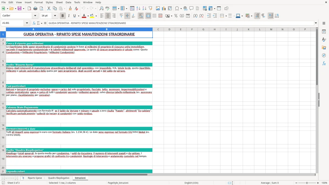Toggle Center Vertically alignment

pos(127,16)
